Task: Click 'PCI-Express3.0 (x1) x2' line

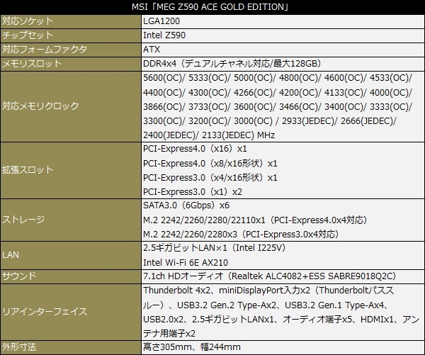Action: pos(193,192)
